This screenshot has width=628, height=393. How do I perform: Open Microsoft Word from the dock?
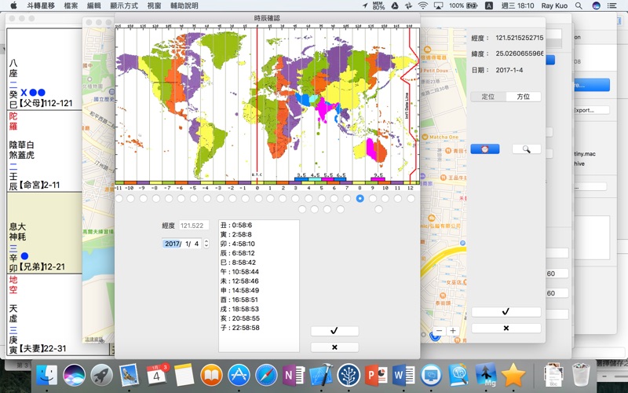403,374
